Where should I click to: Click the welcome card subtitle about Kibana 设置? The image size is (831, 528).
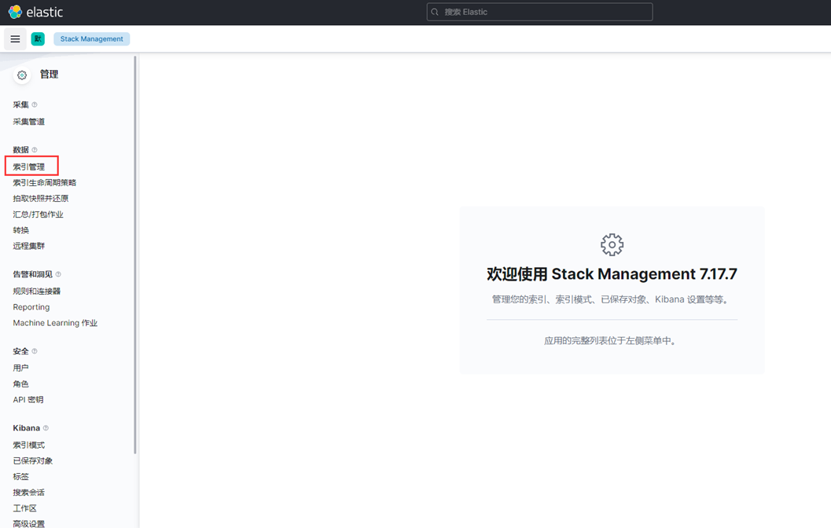pos(612,299)
